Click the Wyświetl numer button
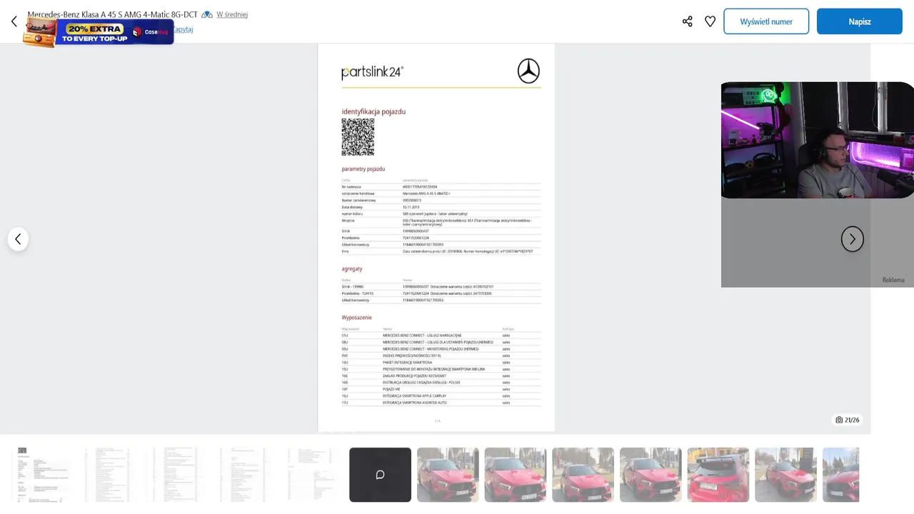The height and width of the screenshot is (514, 914). (x=766, y=21)
